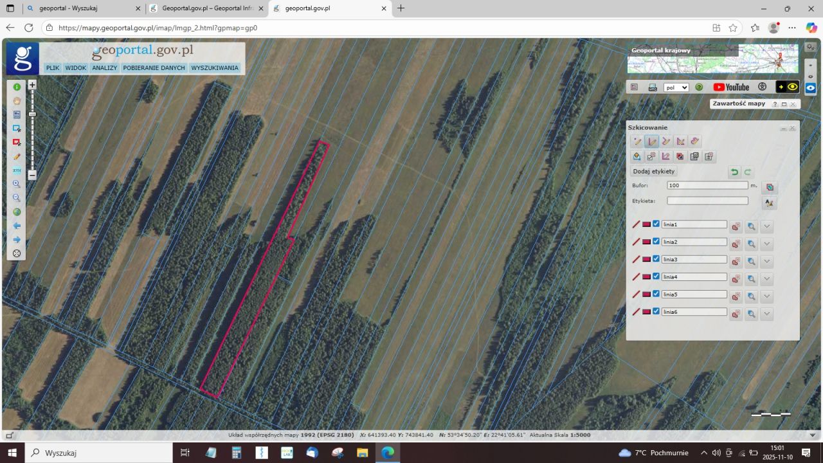Screen dimensions: 823x463
Task: Uncheck the linia1 visibility checkbox
Action: pos(656,224)
